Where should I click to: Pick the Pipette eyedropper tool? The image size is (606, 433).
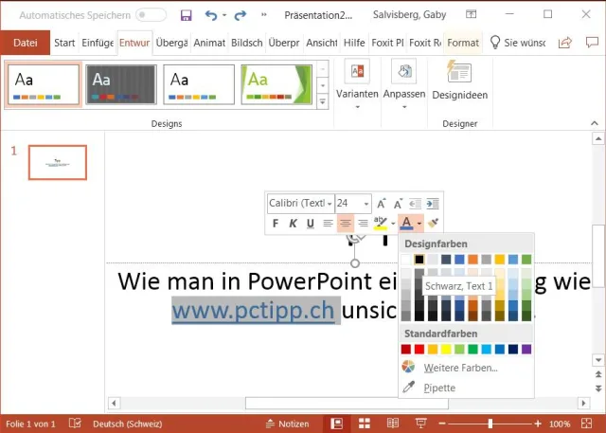tap(439, 388)
